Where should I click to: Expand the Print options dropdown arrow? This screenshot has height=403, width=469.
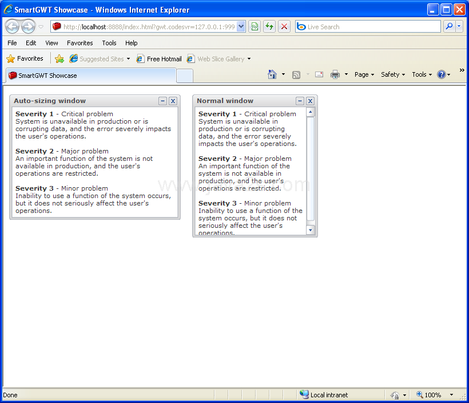346,74
